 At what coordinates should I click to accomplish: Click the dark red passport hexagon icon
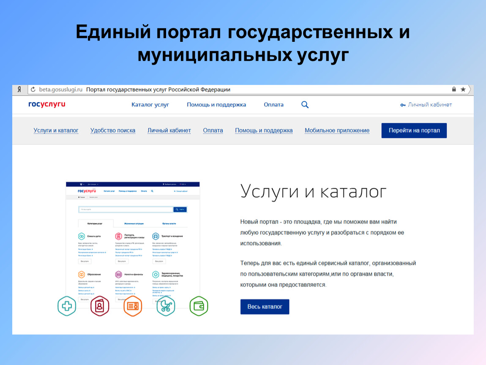[100, 306]
